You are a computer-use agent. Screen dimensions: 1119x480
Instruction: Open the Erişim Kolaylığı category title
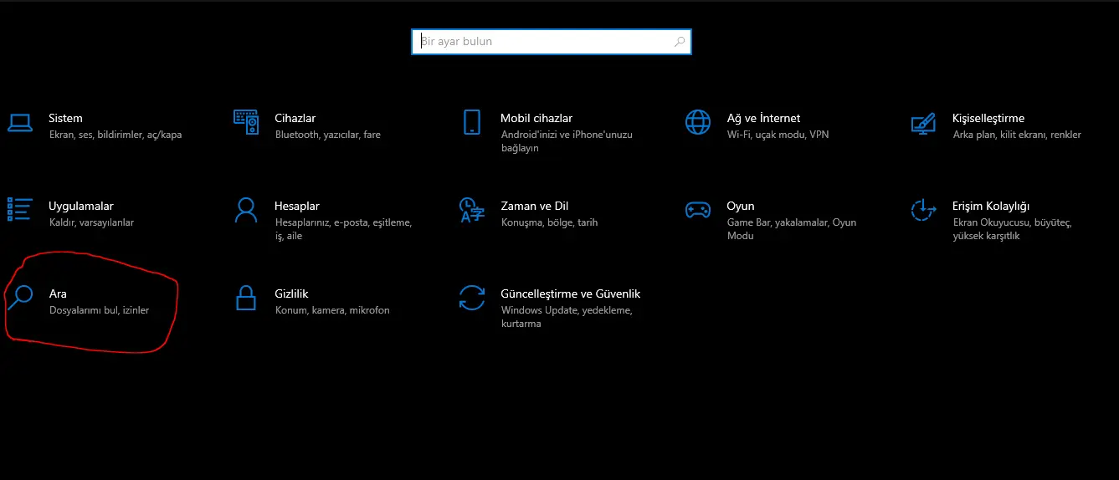coord(991,206)
